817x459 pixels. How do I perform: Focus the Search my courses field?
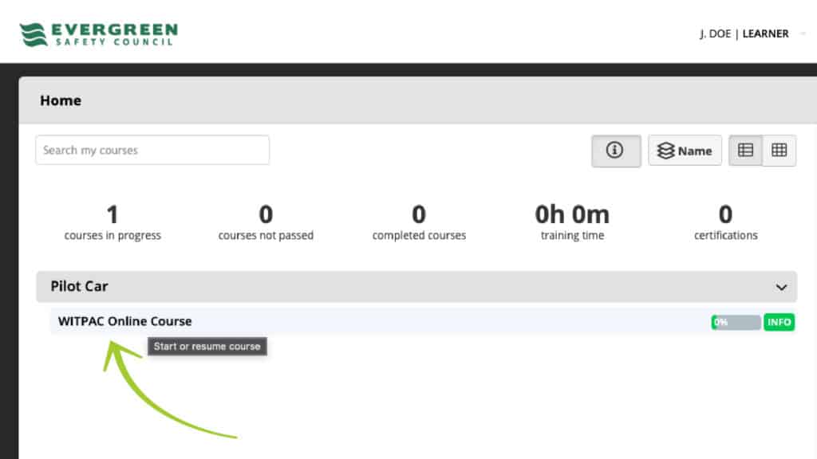point(152,150)
